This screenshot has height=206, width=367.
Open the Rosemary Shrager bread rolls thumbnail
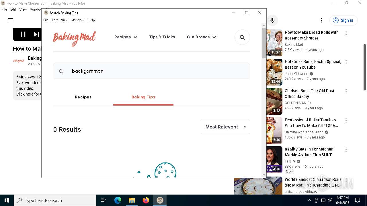point(274,43)
